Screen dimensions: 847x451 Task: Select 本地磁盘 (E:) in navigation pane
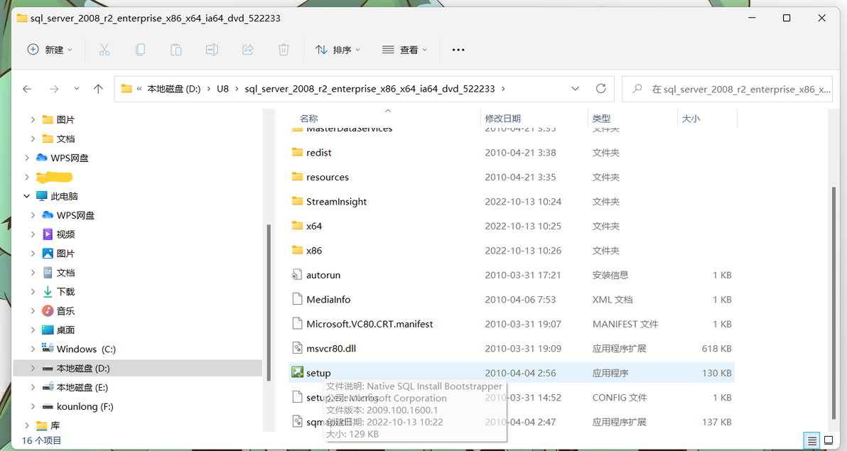(82, 387)
